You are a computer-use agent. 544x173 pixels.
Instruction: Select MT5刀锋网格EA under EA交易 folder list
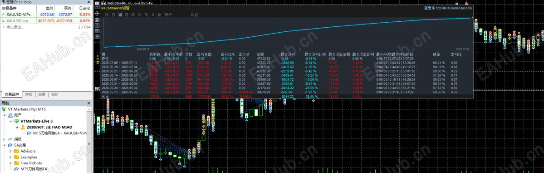click(x=34, y=169)
